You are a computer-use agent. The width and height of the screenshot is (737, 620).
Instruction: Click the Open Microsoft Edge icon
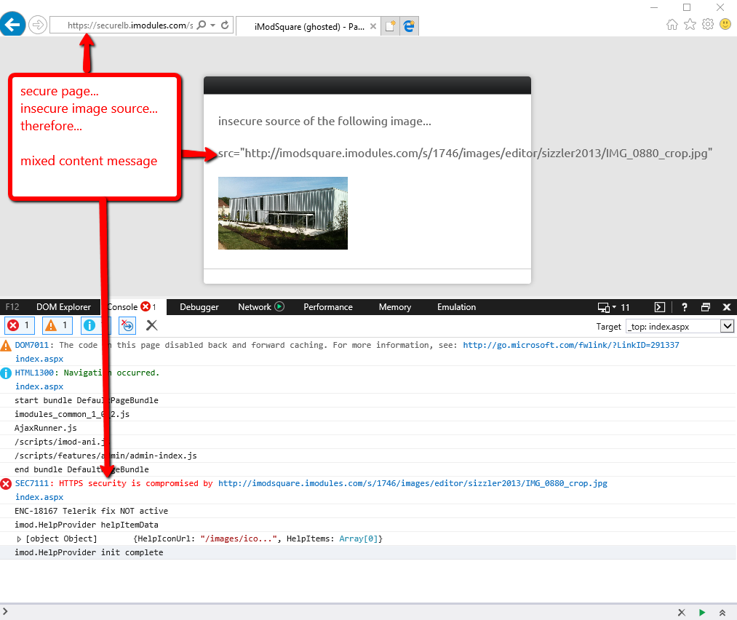point(409,26)
